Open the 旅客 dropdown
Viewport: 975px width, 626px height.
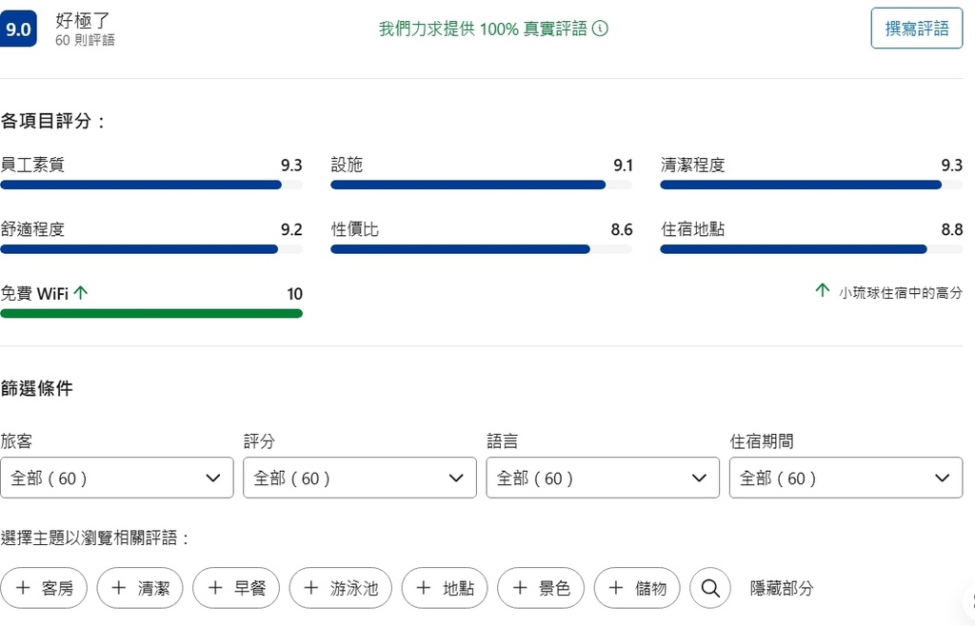(116, 478)
